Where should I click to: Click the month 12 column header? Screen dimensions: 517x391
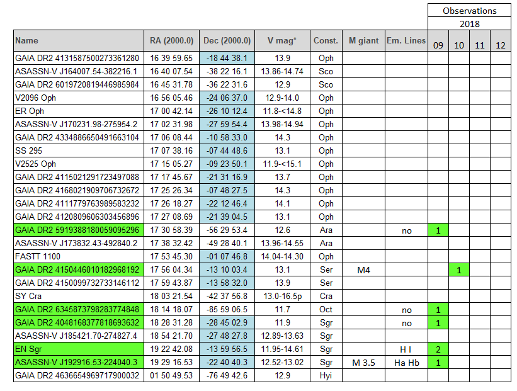click(501, 45)
